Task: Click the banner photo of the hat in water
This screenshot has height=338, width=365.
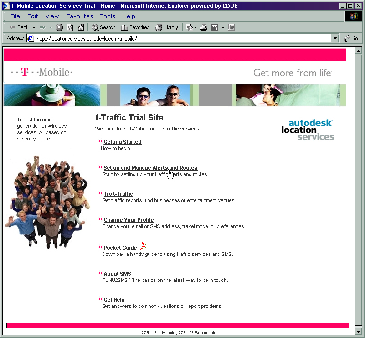Action: point(52,95)
